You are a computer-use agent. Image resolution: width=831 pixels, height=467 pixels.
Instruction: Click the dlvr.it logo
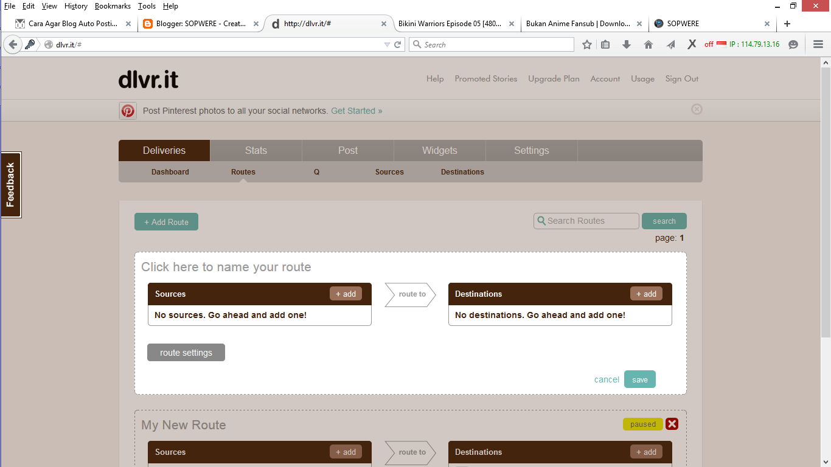[x=148, y=79]
